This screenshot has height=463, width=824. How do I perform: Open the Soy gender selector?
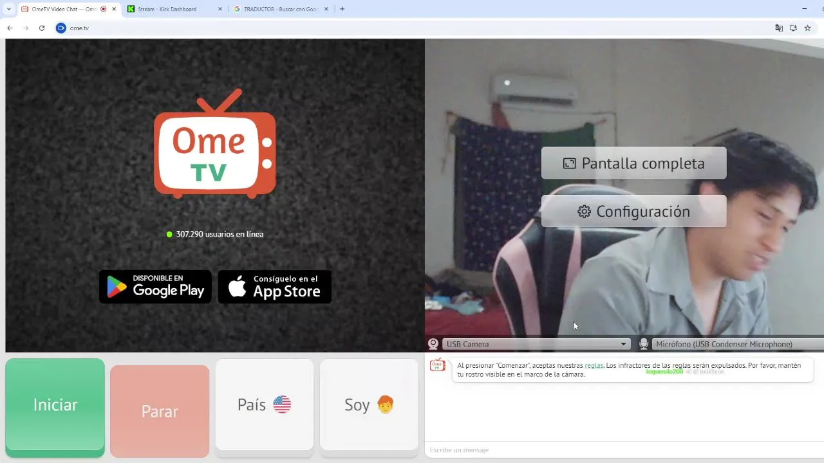pyautogui.click(x=369, y=404)
